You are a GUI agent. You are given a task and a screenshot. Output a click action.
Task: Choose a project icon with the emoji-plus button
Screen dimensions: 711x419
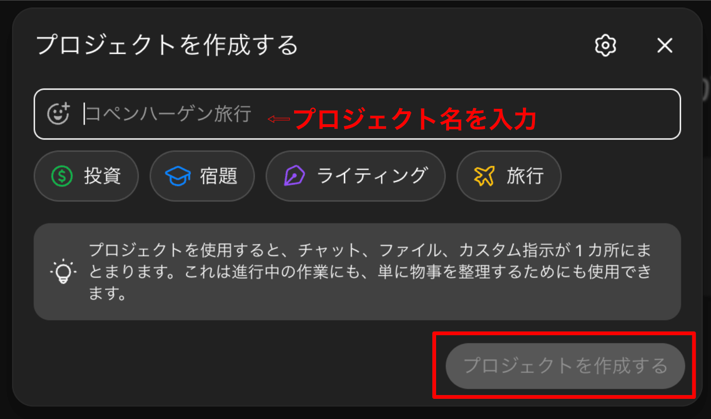[x=59, y=114]
